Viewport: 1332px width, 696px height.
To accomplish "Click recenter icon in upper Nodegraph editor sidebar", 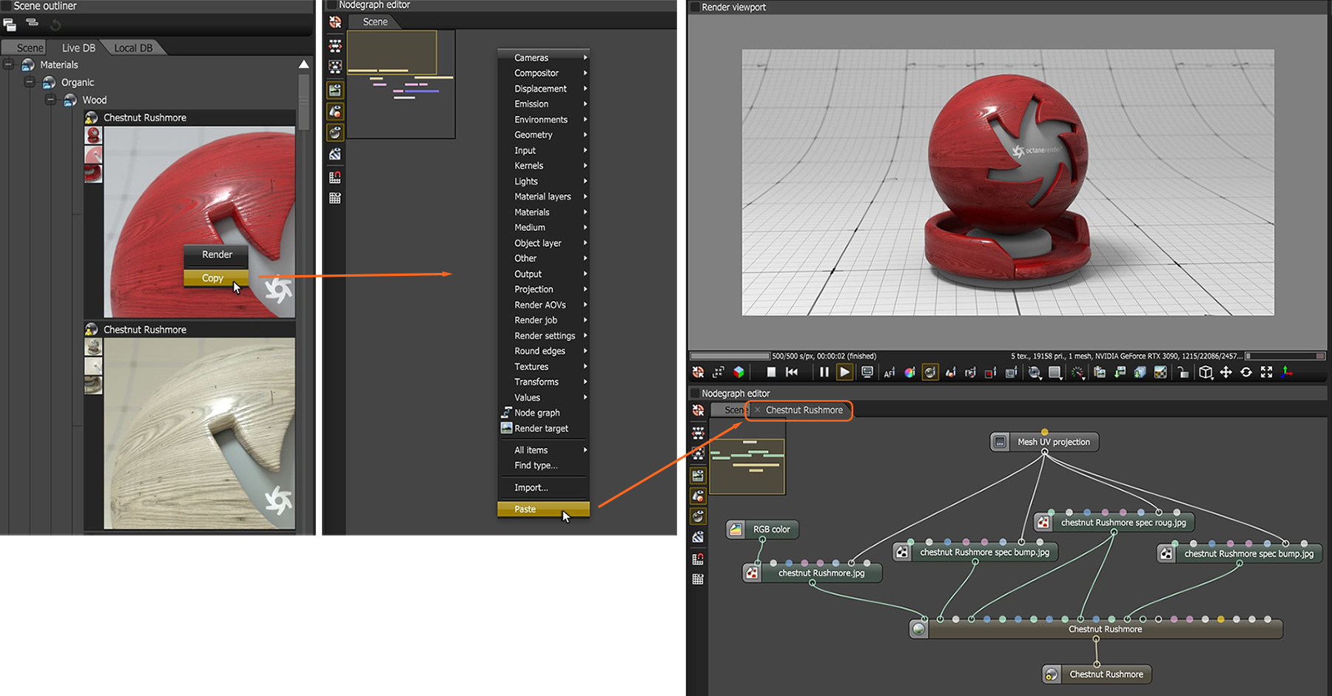I will pos(335,23).
